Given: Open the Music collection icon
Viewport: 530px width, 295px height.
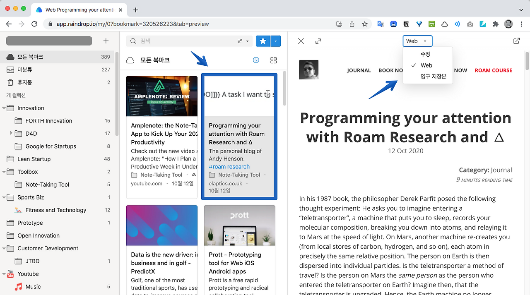Looking at the screenshot, I should [18, 286].
